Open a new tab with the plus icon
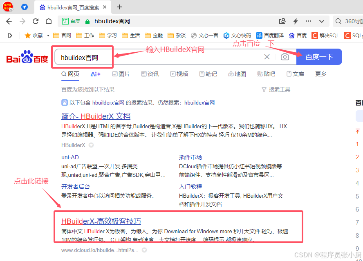This screenshot has width=363, height=261. 119,7
